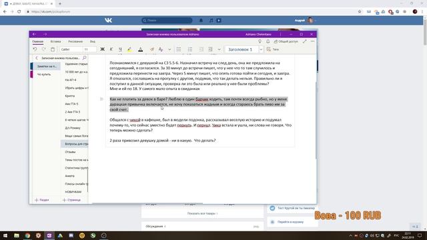427x240 pixels.
Task: Open a new browser tab
Action: (60, 4)
